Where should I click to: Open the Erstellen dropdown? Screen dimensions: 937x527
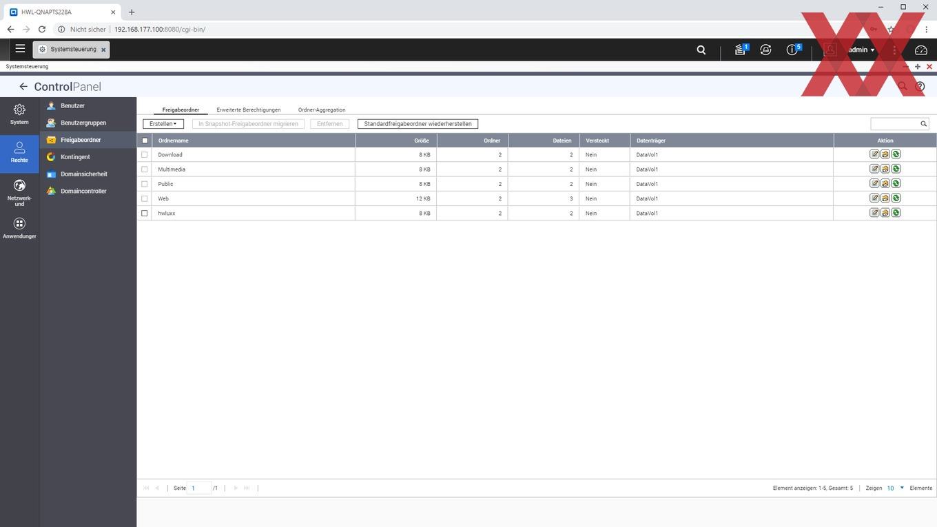pos(163,124)
